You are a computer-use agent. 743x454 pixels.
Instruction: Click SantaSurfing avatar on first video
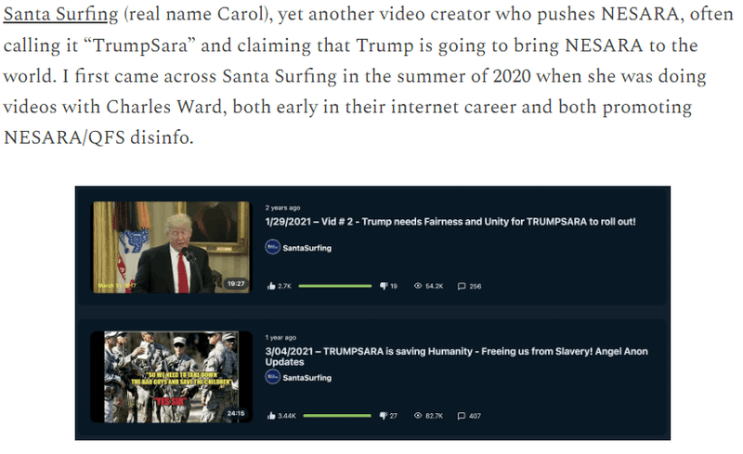pos(272,247)
